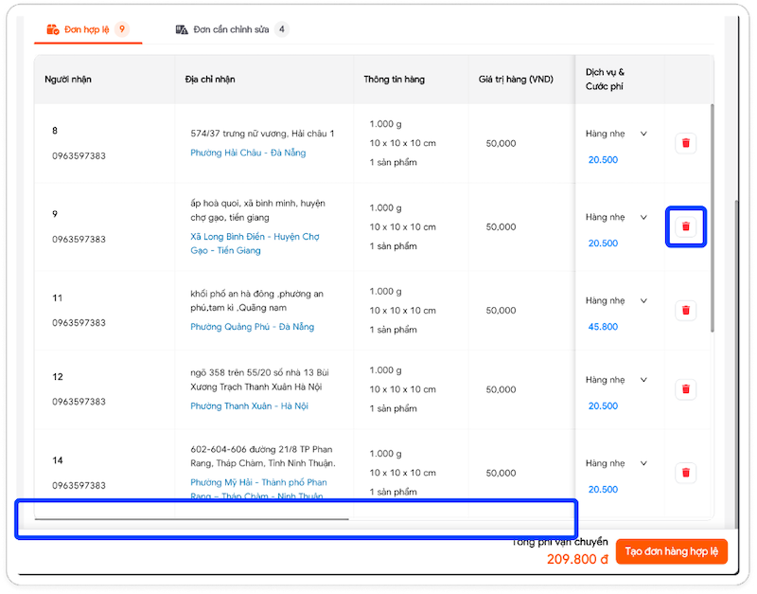Image resolution: width=757 pixels, height=594 pixels.
Task: Click package icon on Đơn hợp lệ tab
Action: [x=52, y=30]
